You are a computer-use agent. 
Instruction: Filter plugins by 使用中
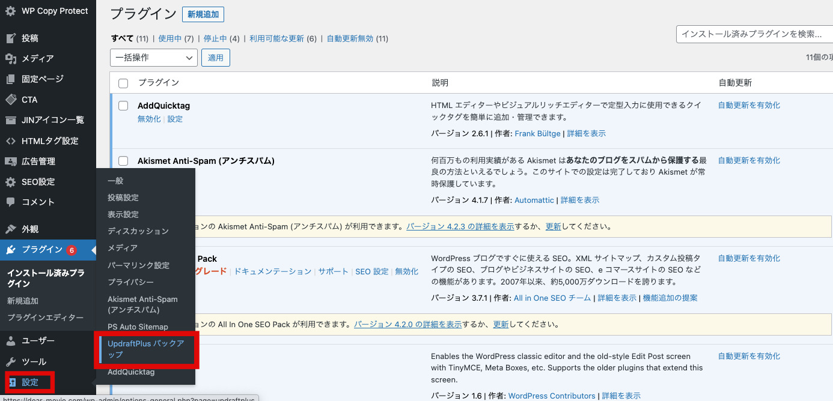click(170, 38)
